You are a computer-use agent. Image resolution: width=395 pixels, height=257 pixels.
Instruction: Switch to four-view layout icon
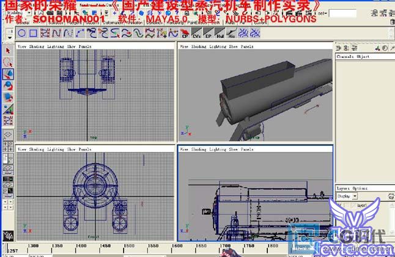point(8,147)
